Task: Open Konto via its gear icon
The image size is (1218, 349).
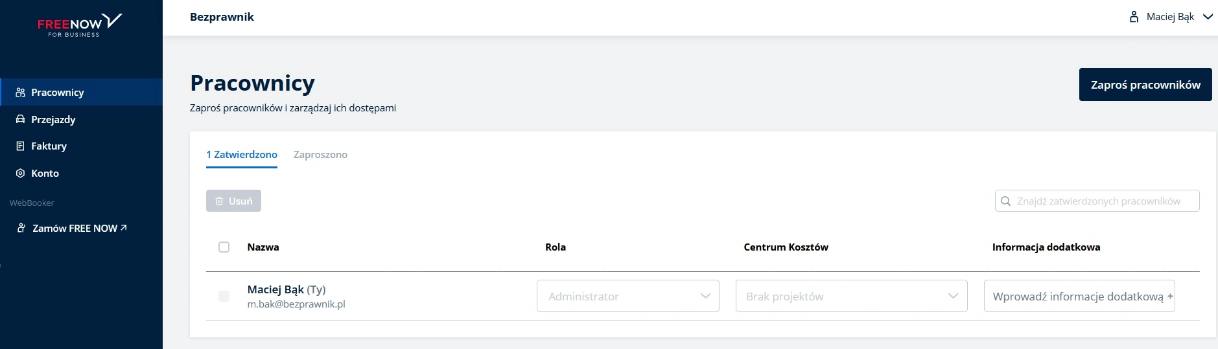Action: click(x=20, y=174)
